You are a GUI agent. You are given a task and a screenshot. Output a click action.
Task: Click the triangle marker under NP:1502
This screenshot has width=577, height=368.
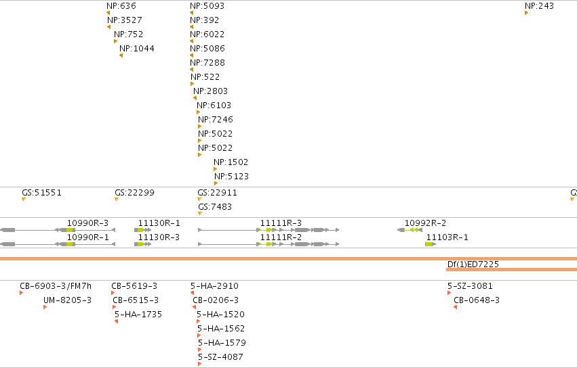[215, 169]
